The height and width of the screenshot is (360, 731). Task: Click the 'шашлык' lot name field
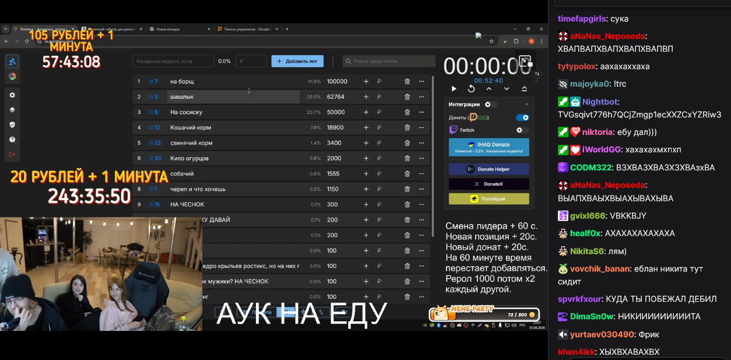[233, 97]
